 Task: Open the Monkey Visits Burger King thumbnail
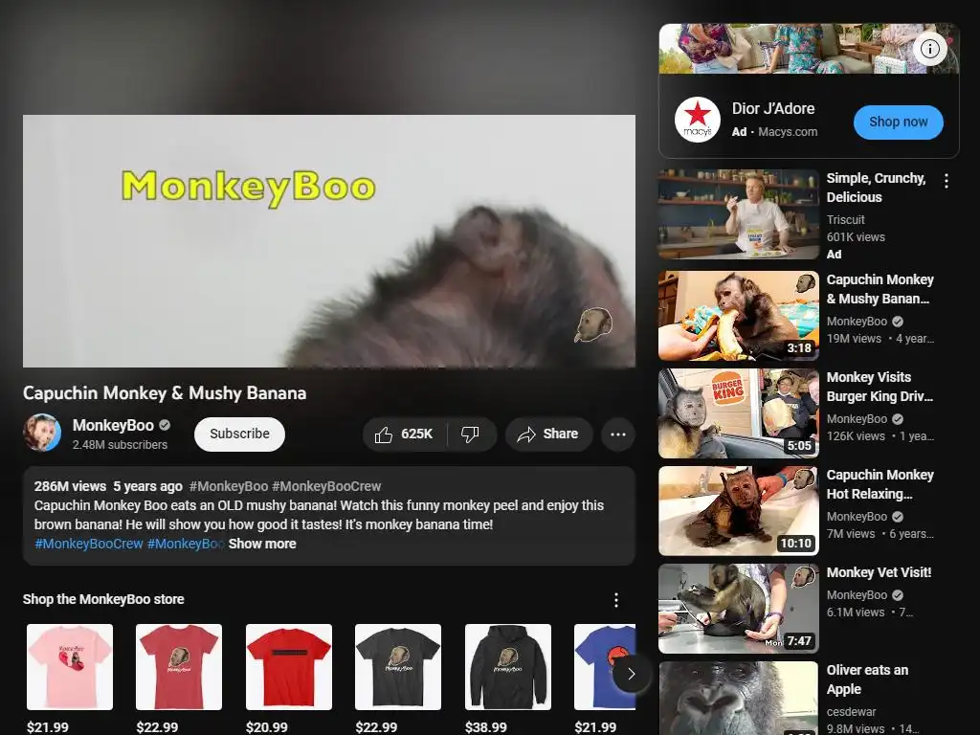pyautogui.click(x=738, y=413)
